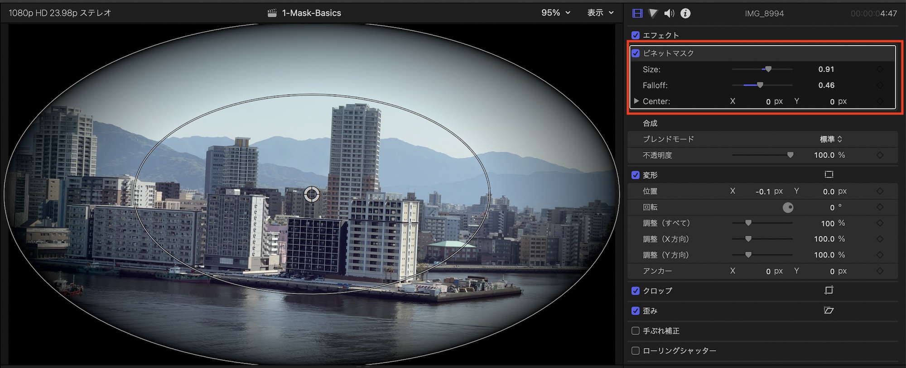The width and height of the screenshot is (906, 368).
Task: Click the IMG_8994 clip name in inspector
Action: (x=764, y=14)
